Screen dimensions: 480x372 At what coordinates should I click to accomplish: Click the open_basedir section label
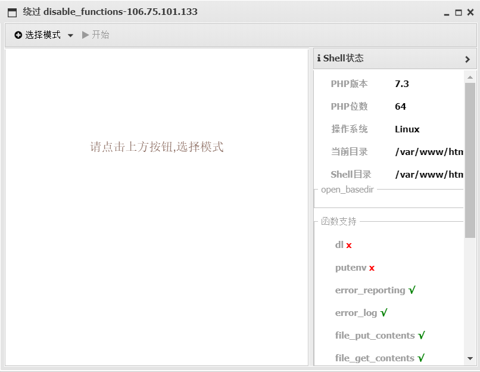(x=347, y=190)
